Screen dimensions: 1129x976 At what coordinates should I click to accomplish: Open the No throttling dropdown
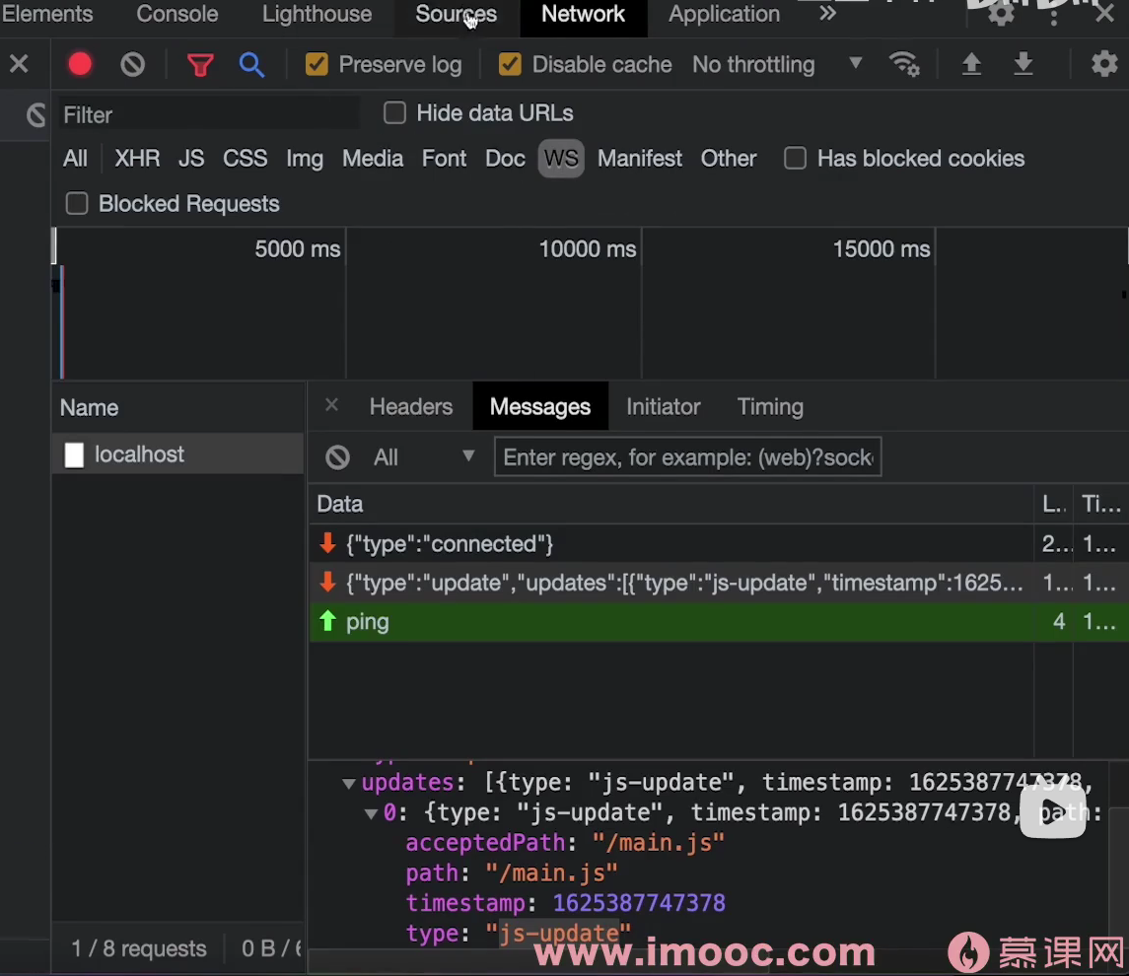point(777,64)
